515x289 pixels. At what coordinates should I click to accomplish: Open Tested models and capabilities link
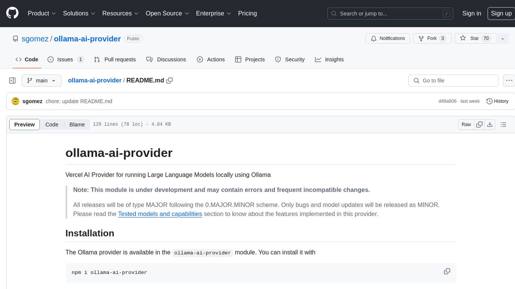[x=160, y=214]
